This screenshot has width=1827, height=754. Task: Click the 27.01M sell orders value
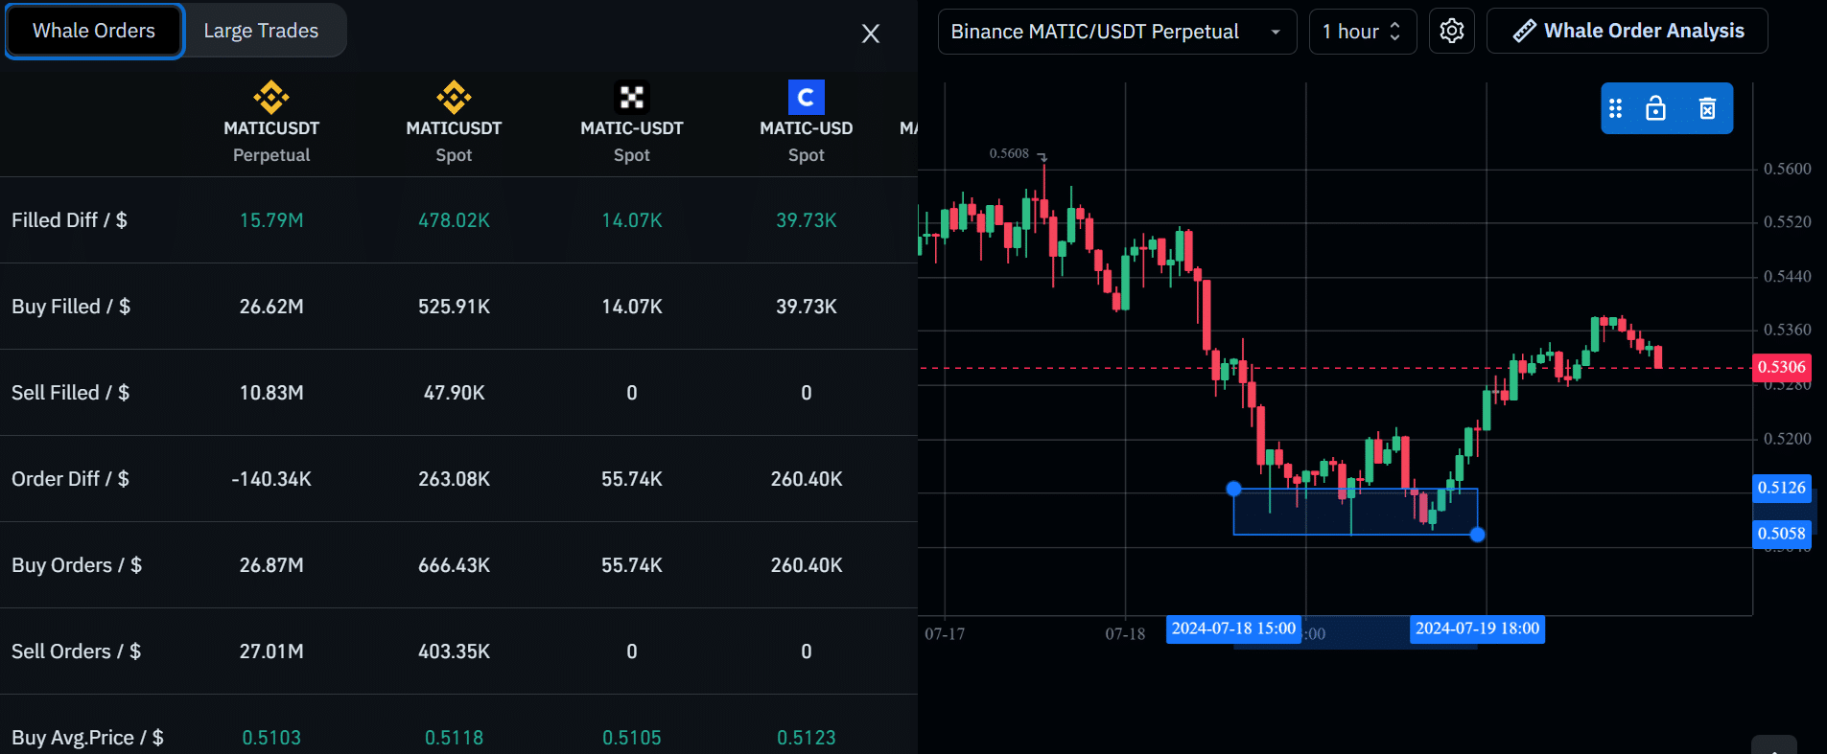coord(271,651)
